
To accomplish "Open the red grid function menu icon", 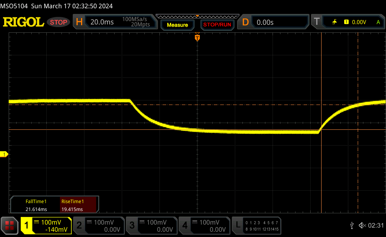I will click(x=10, y=225).
